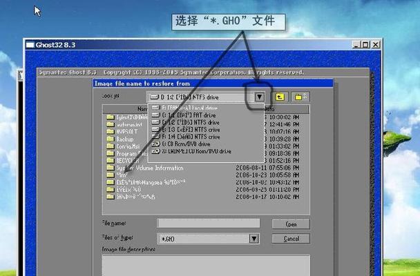Click the Backup folder icon

tap(111, 139)
